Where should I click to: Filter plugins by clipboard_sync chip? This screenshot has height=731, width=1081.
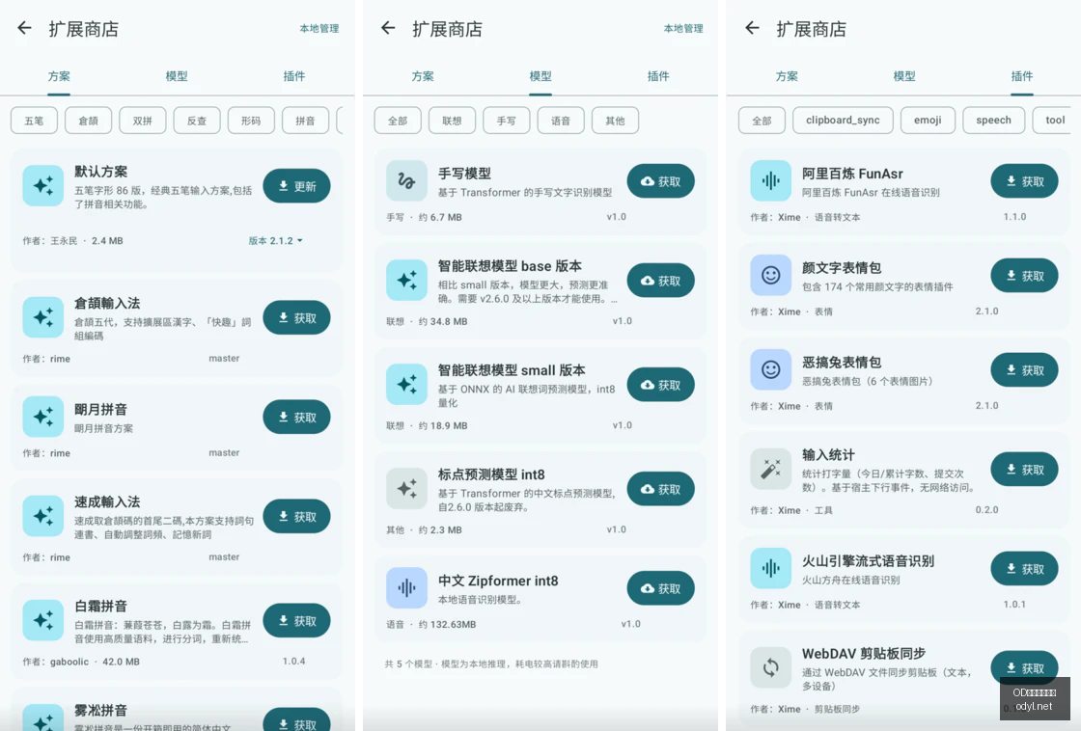pos(844,120)
